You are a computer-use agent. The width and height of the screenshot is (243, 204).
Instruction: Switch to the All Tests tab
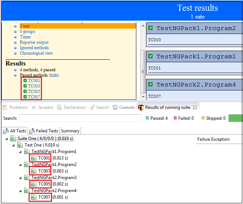coord(14,131)
